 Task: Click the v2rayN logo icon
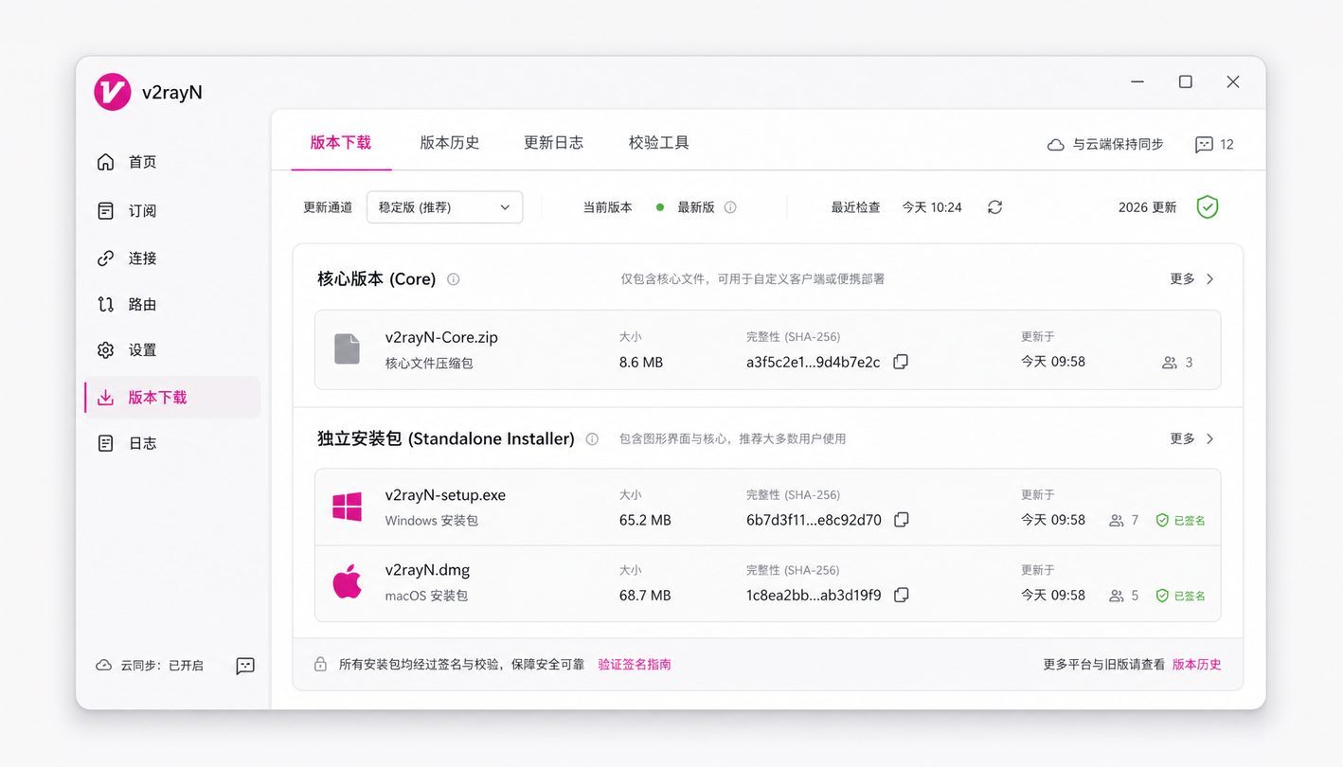point(113,92)
